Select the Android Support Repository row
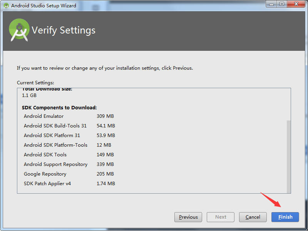 point(69,164)
